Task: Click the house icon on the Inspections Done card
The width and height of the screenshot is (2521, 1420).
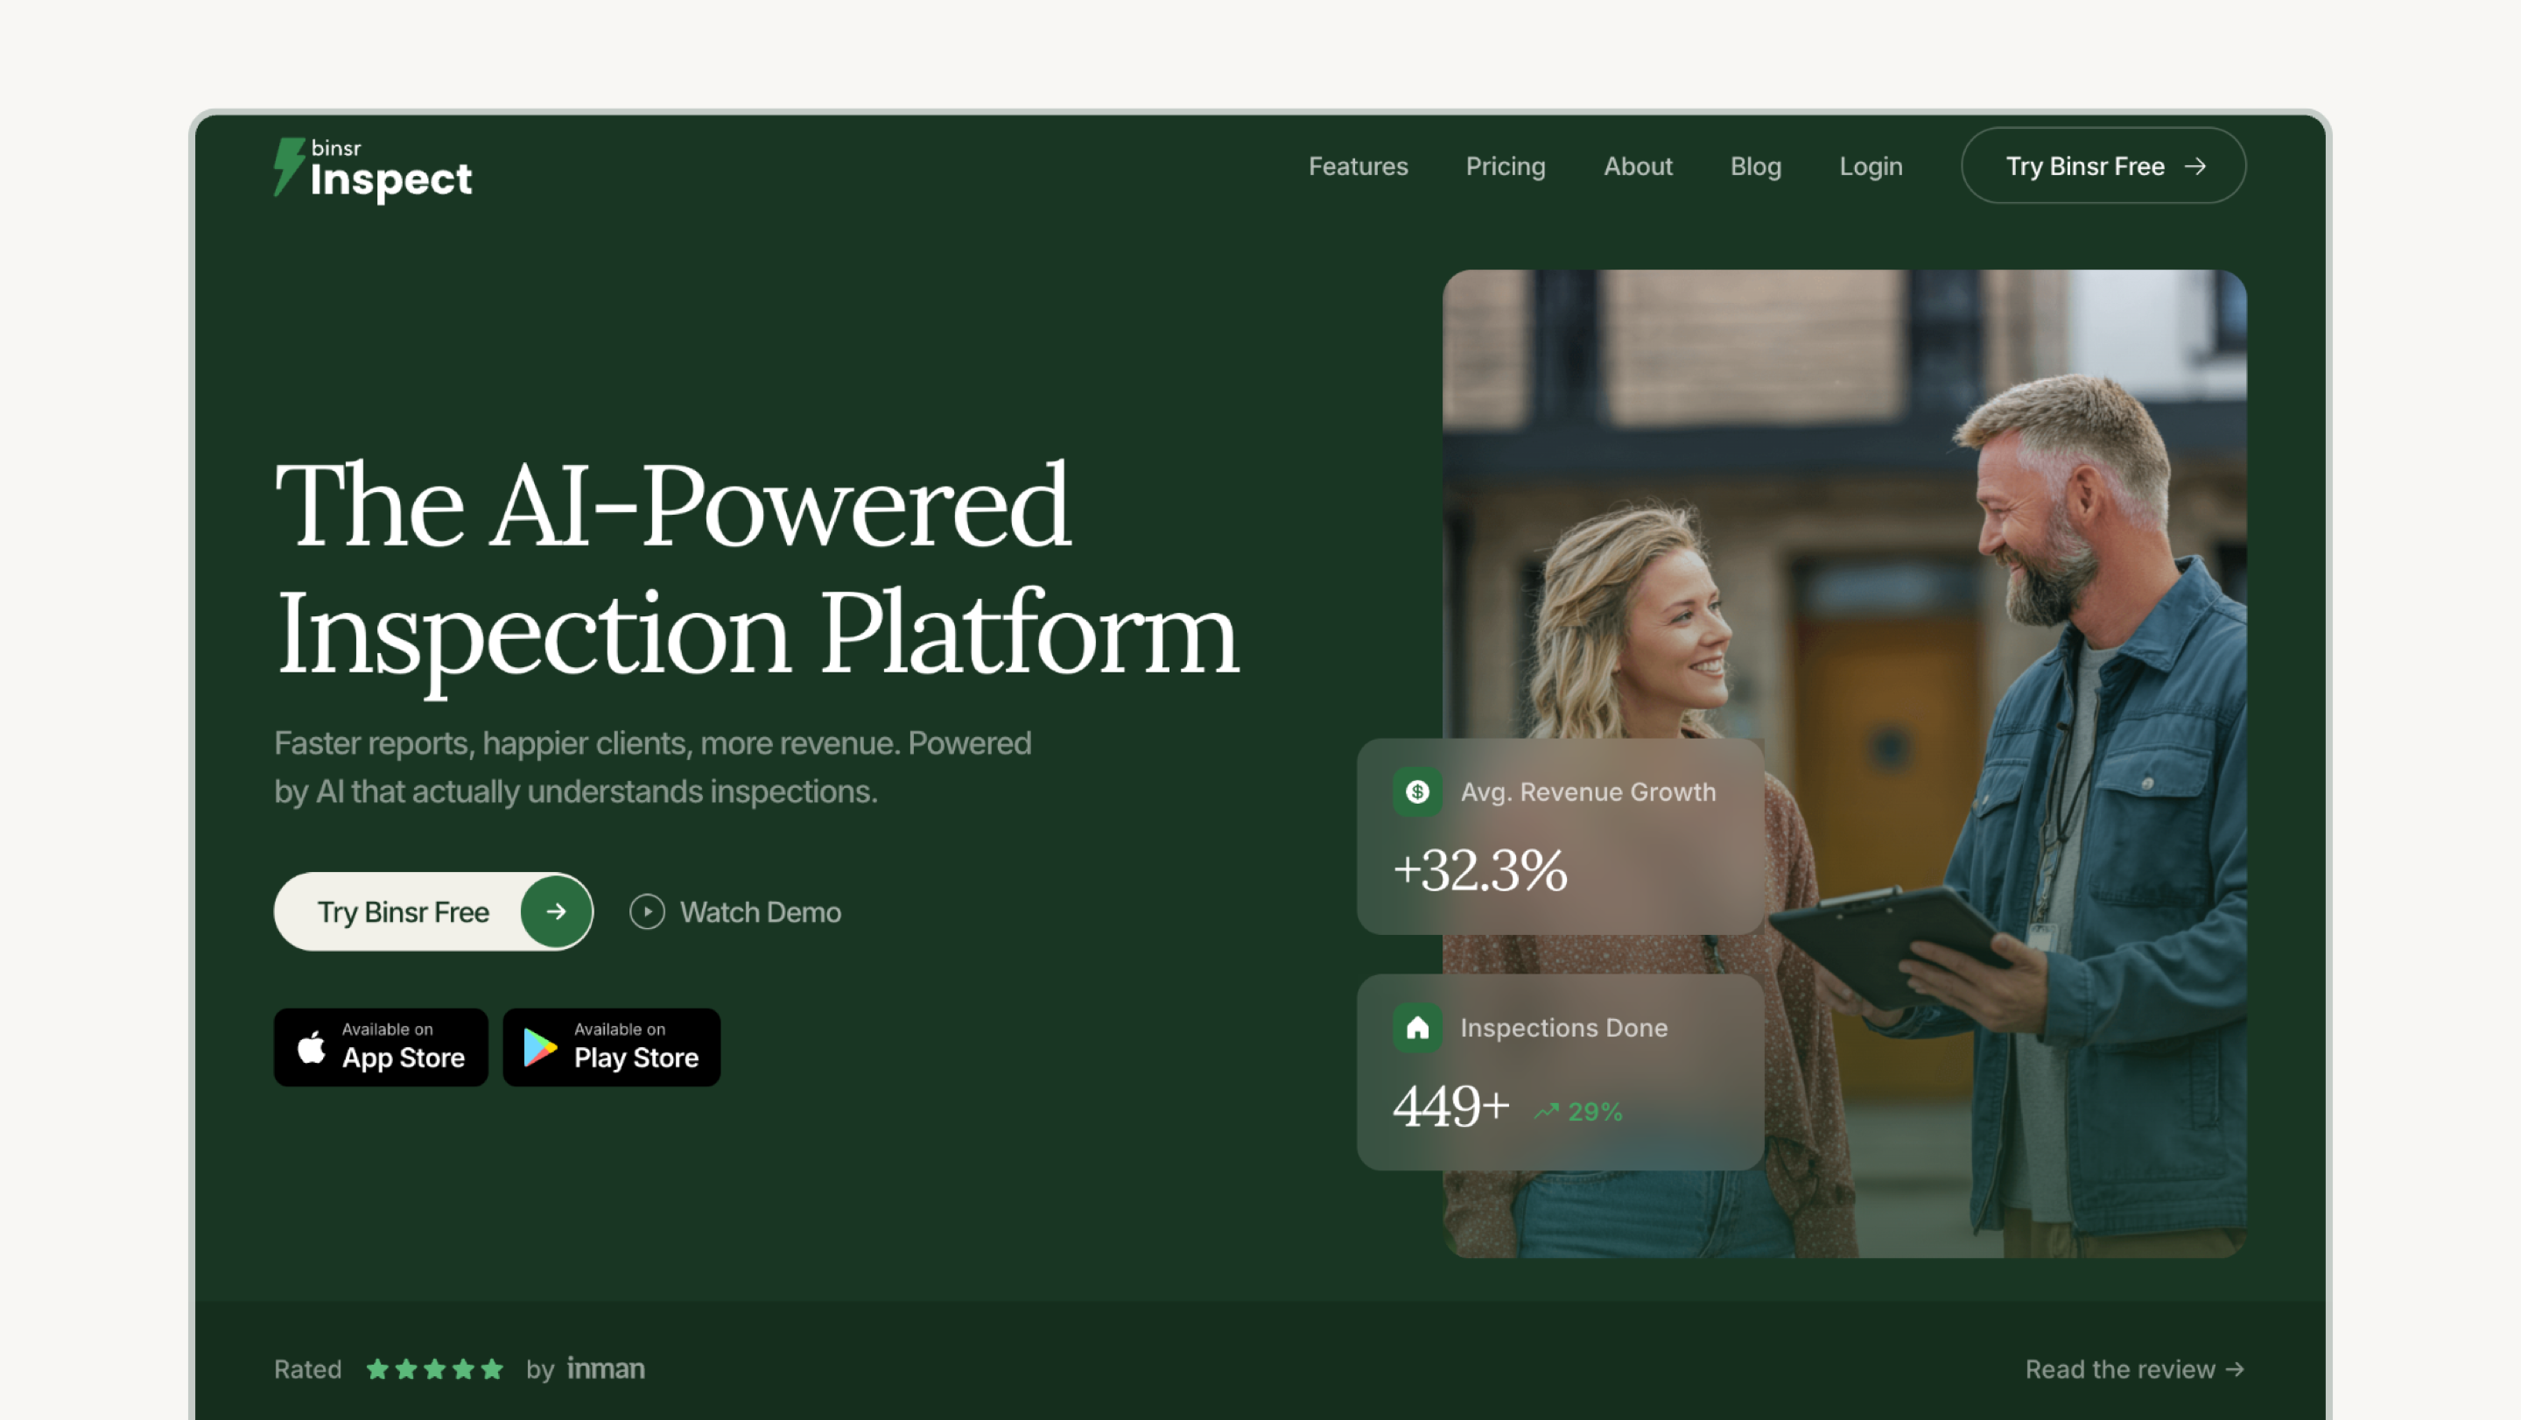Action: 1417,1028
